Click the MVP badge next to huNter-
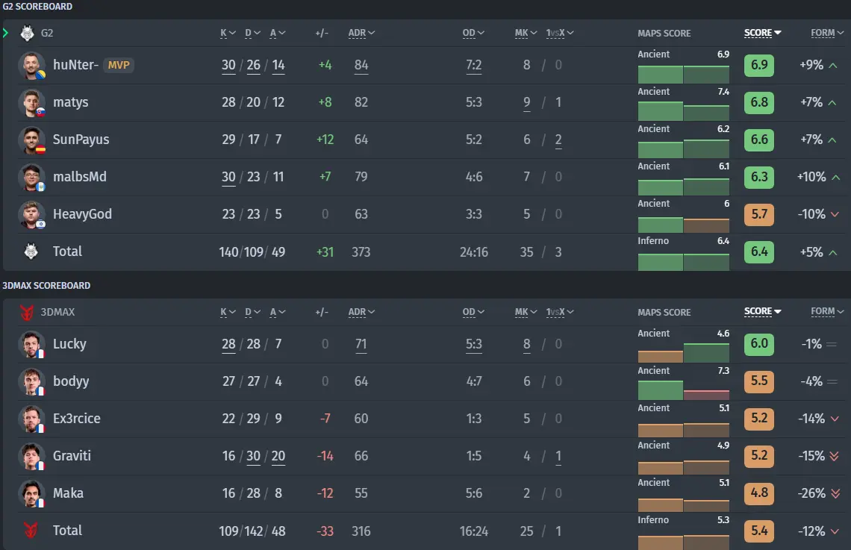Screen dimensions: 851x550 tap(118, 65)
